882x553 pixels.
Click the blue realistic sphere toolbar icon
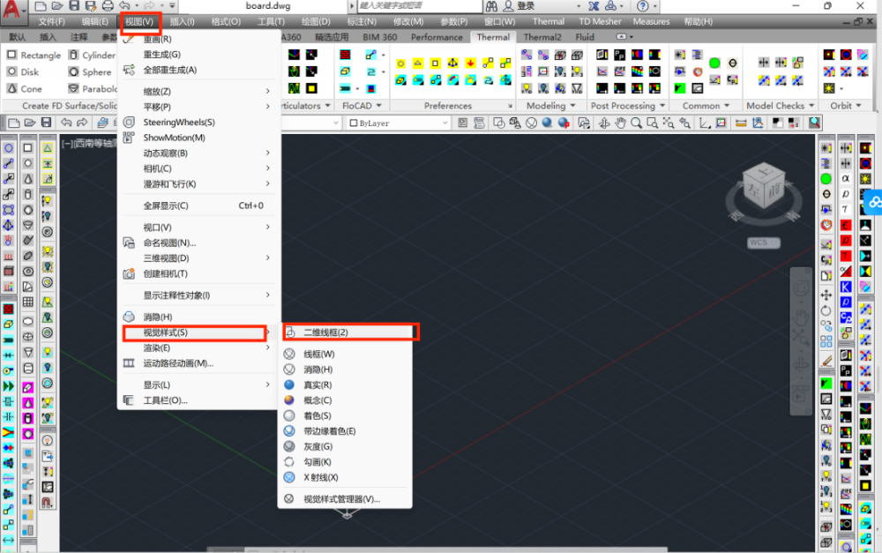tap(547, 123)
